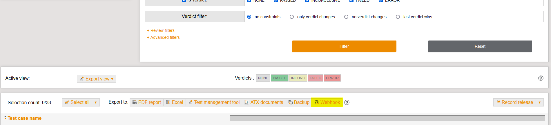Export a Backup

point(299,102)
